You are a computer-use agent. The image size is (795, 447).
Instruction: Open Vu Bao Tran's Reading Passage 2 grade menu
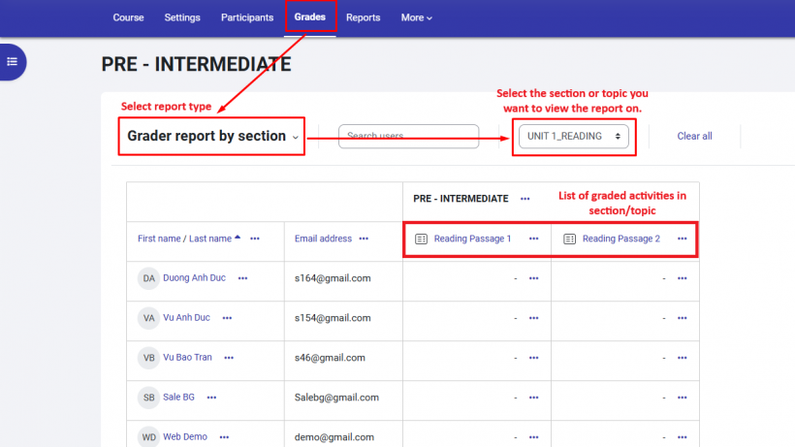tap(683, 358)
